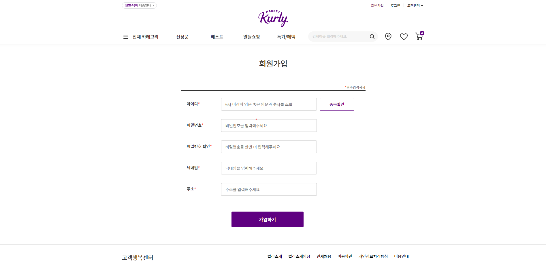Open the hamburger category menu icon
Screen dimensions: 546x268
[125, 37]
